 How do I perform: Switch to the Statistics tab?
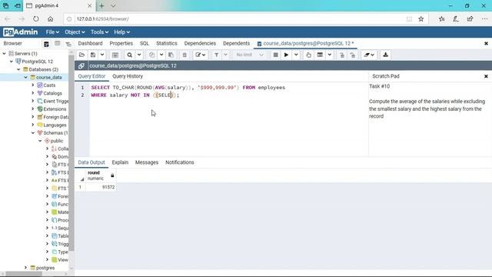pyautogui.click(x=167, y=43)
